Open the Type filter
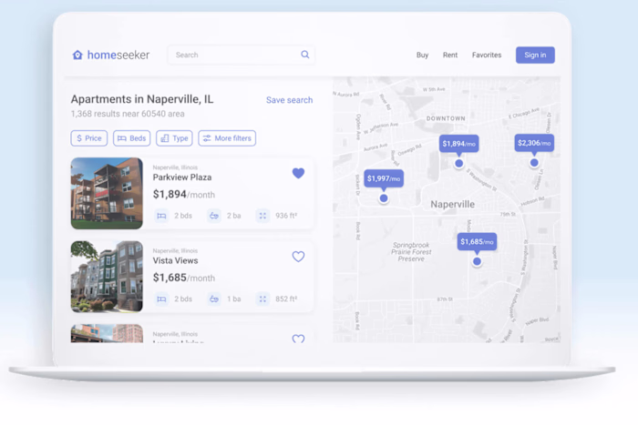 (x=174, y=138)
